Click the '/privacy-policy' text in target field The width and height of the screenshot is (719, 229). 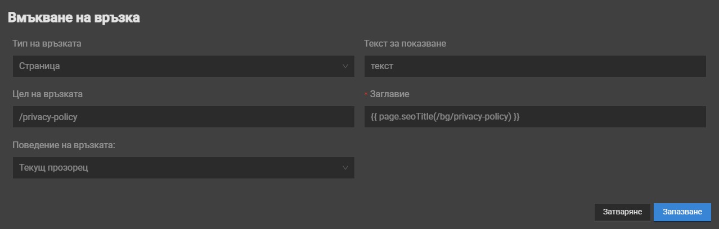tap(48, 117)
